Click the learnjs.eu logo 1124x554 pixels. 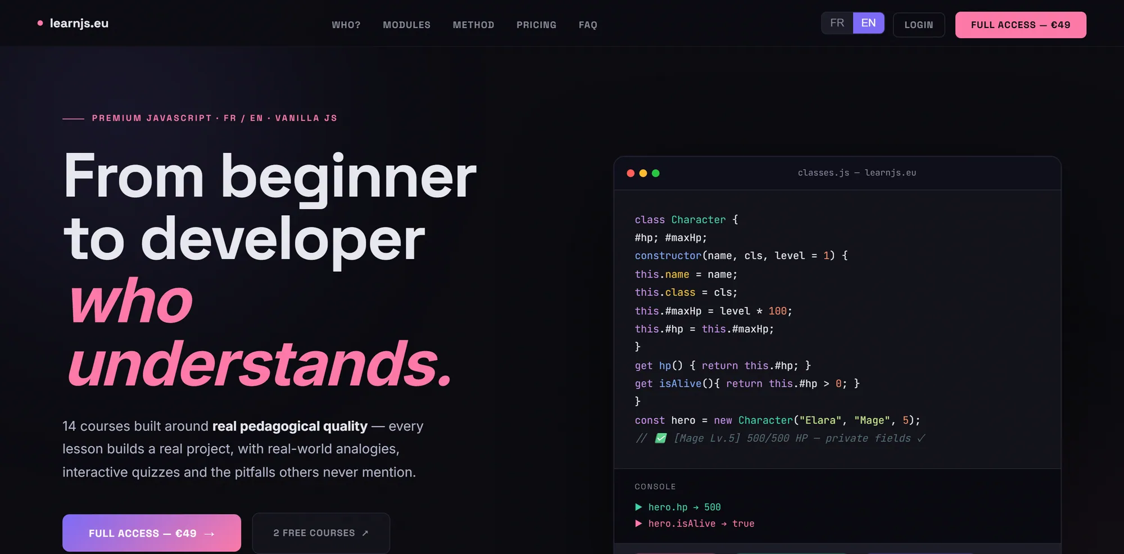[73, 24]
